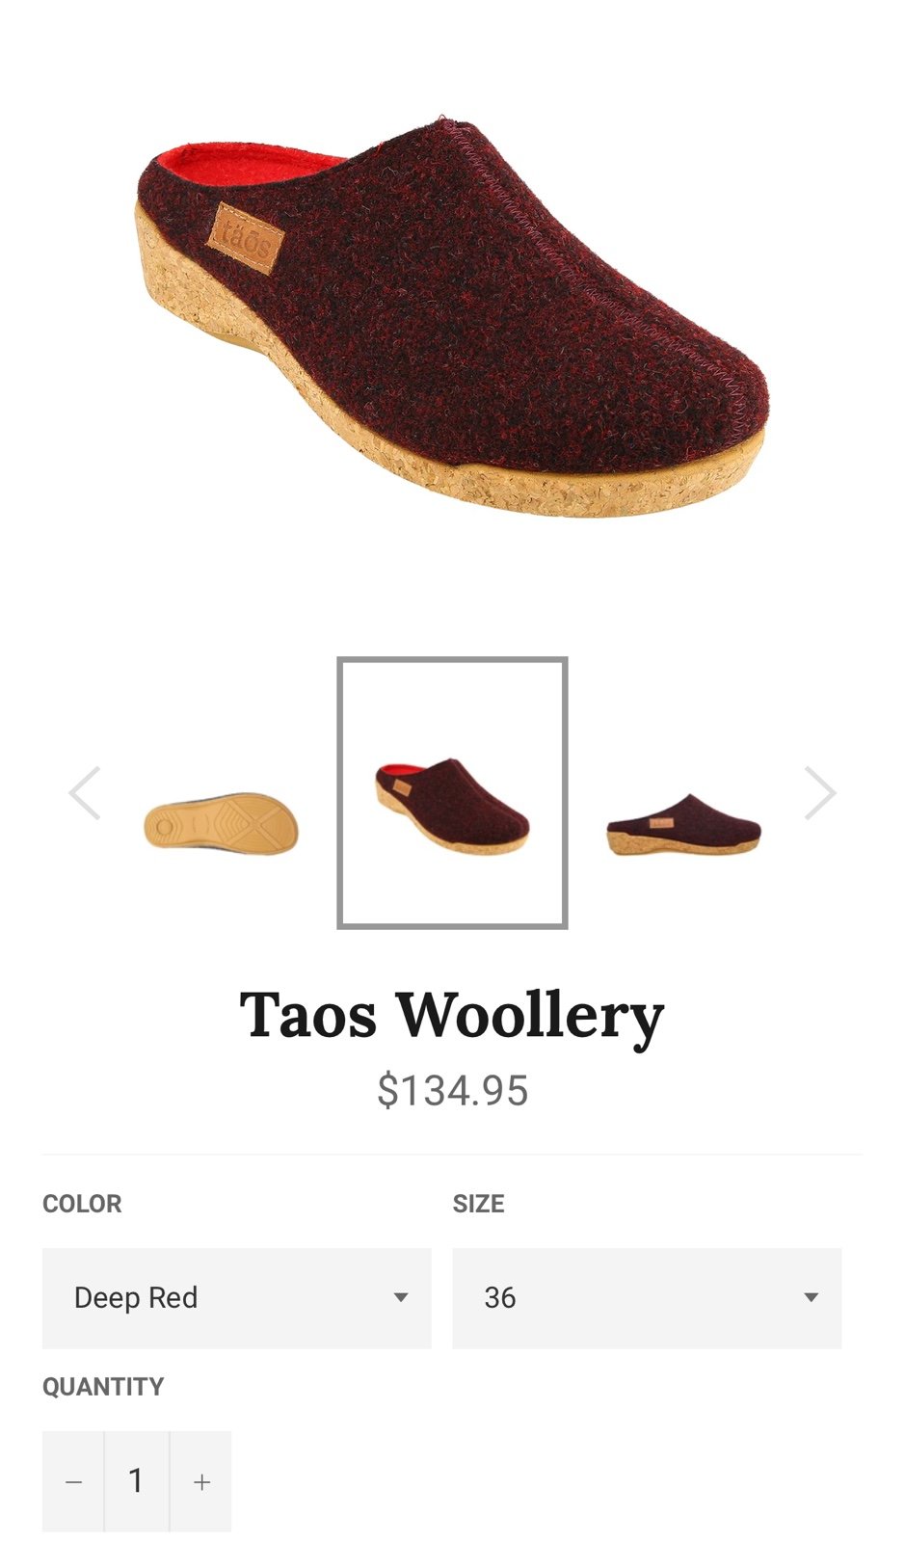
Task: Click the QUANTITY field label
Action: (103, 1387)
